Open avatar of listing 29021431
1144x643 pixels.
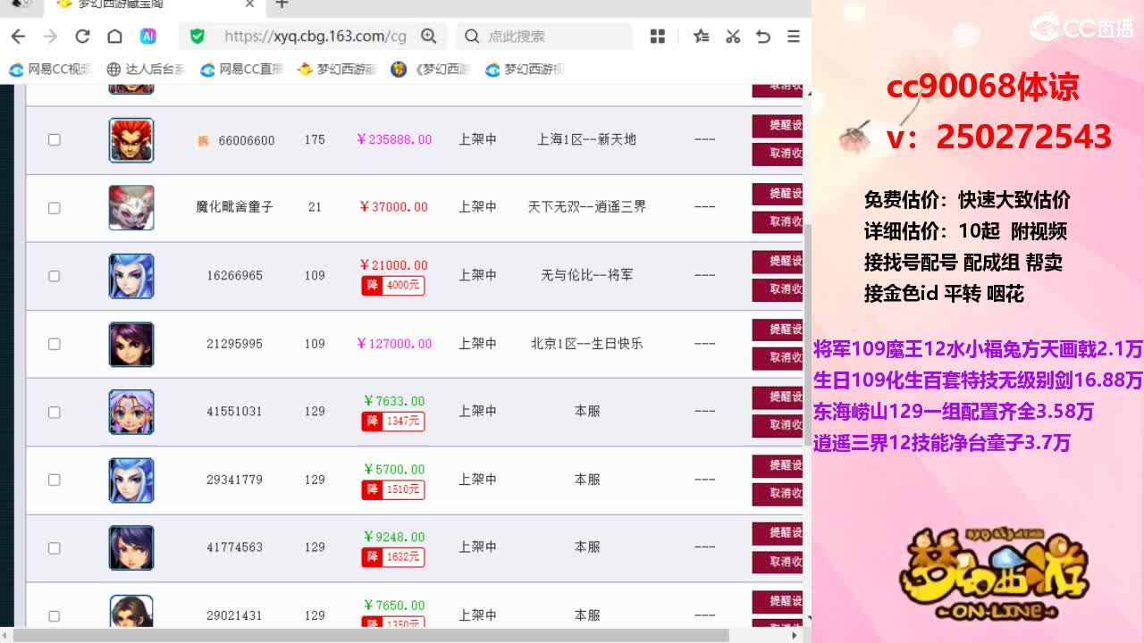[x=131, y=612]
